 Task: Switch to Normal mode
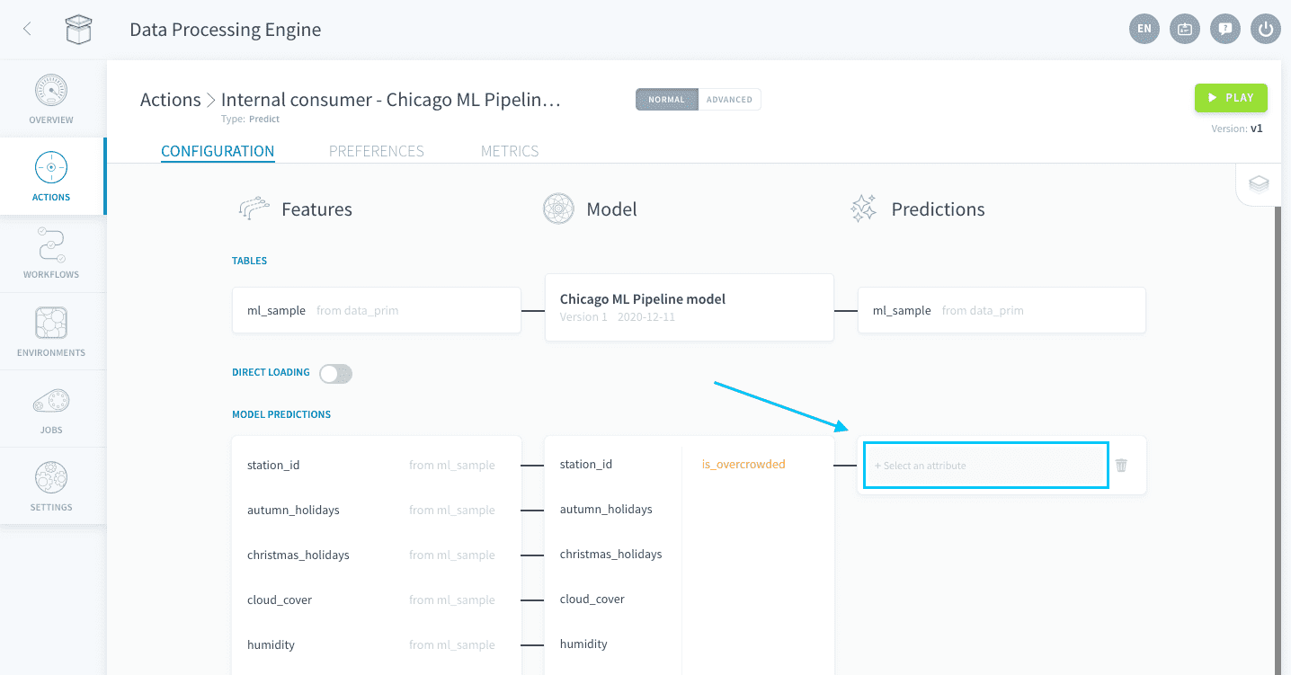tap(667, 99)
